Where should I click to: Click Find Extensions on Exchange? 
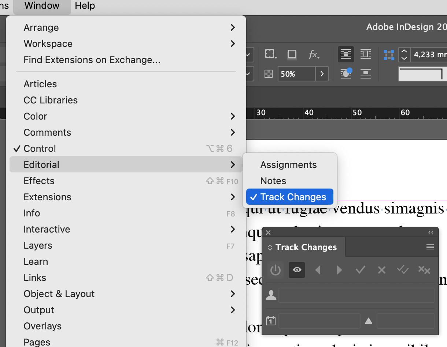pos(92,60)
